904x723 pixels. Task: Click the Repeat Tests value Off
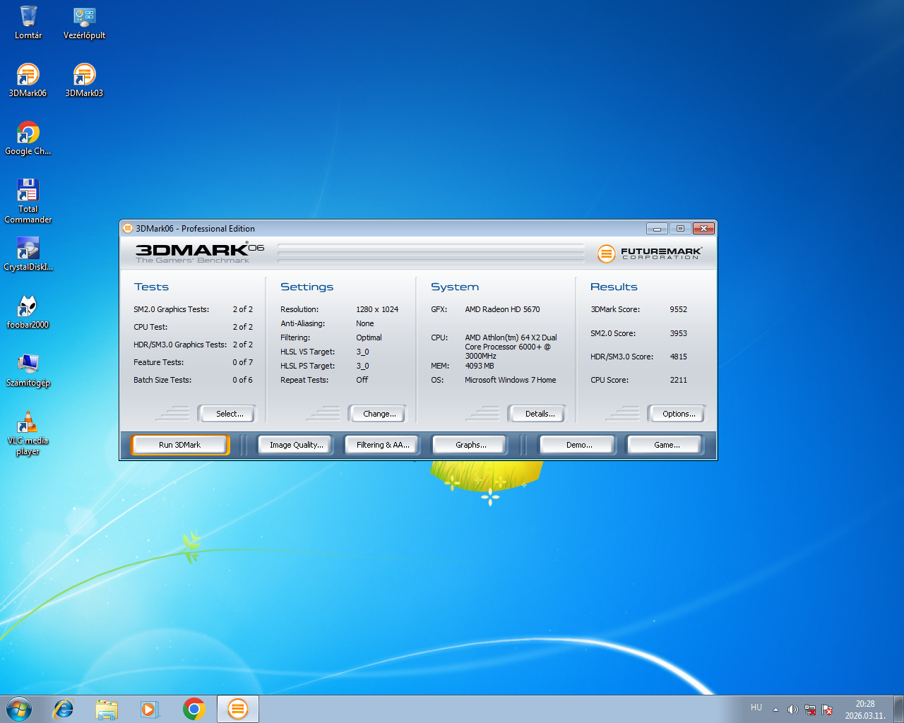coord(362,380)
